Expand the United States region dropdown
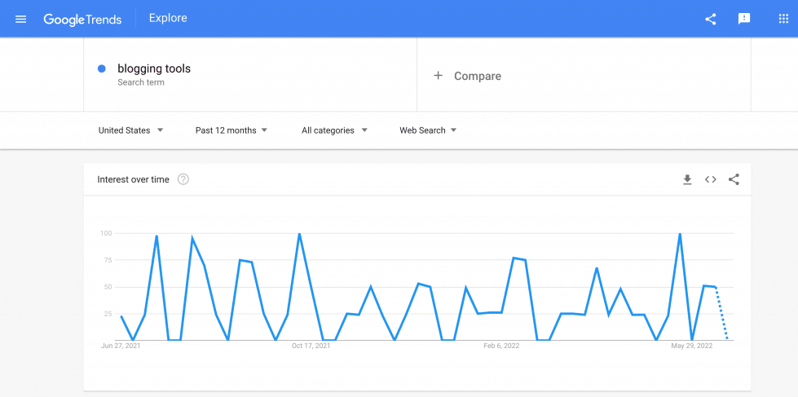798x397 pixels. coord(130,130)
